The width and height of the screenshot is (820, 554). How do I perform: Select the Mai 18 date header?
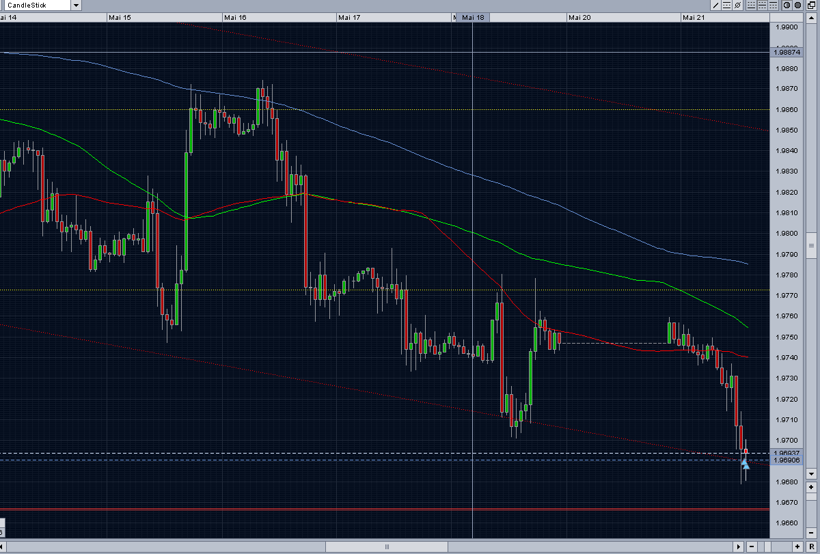pos(472,17)
